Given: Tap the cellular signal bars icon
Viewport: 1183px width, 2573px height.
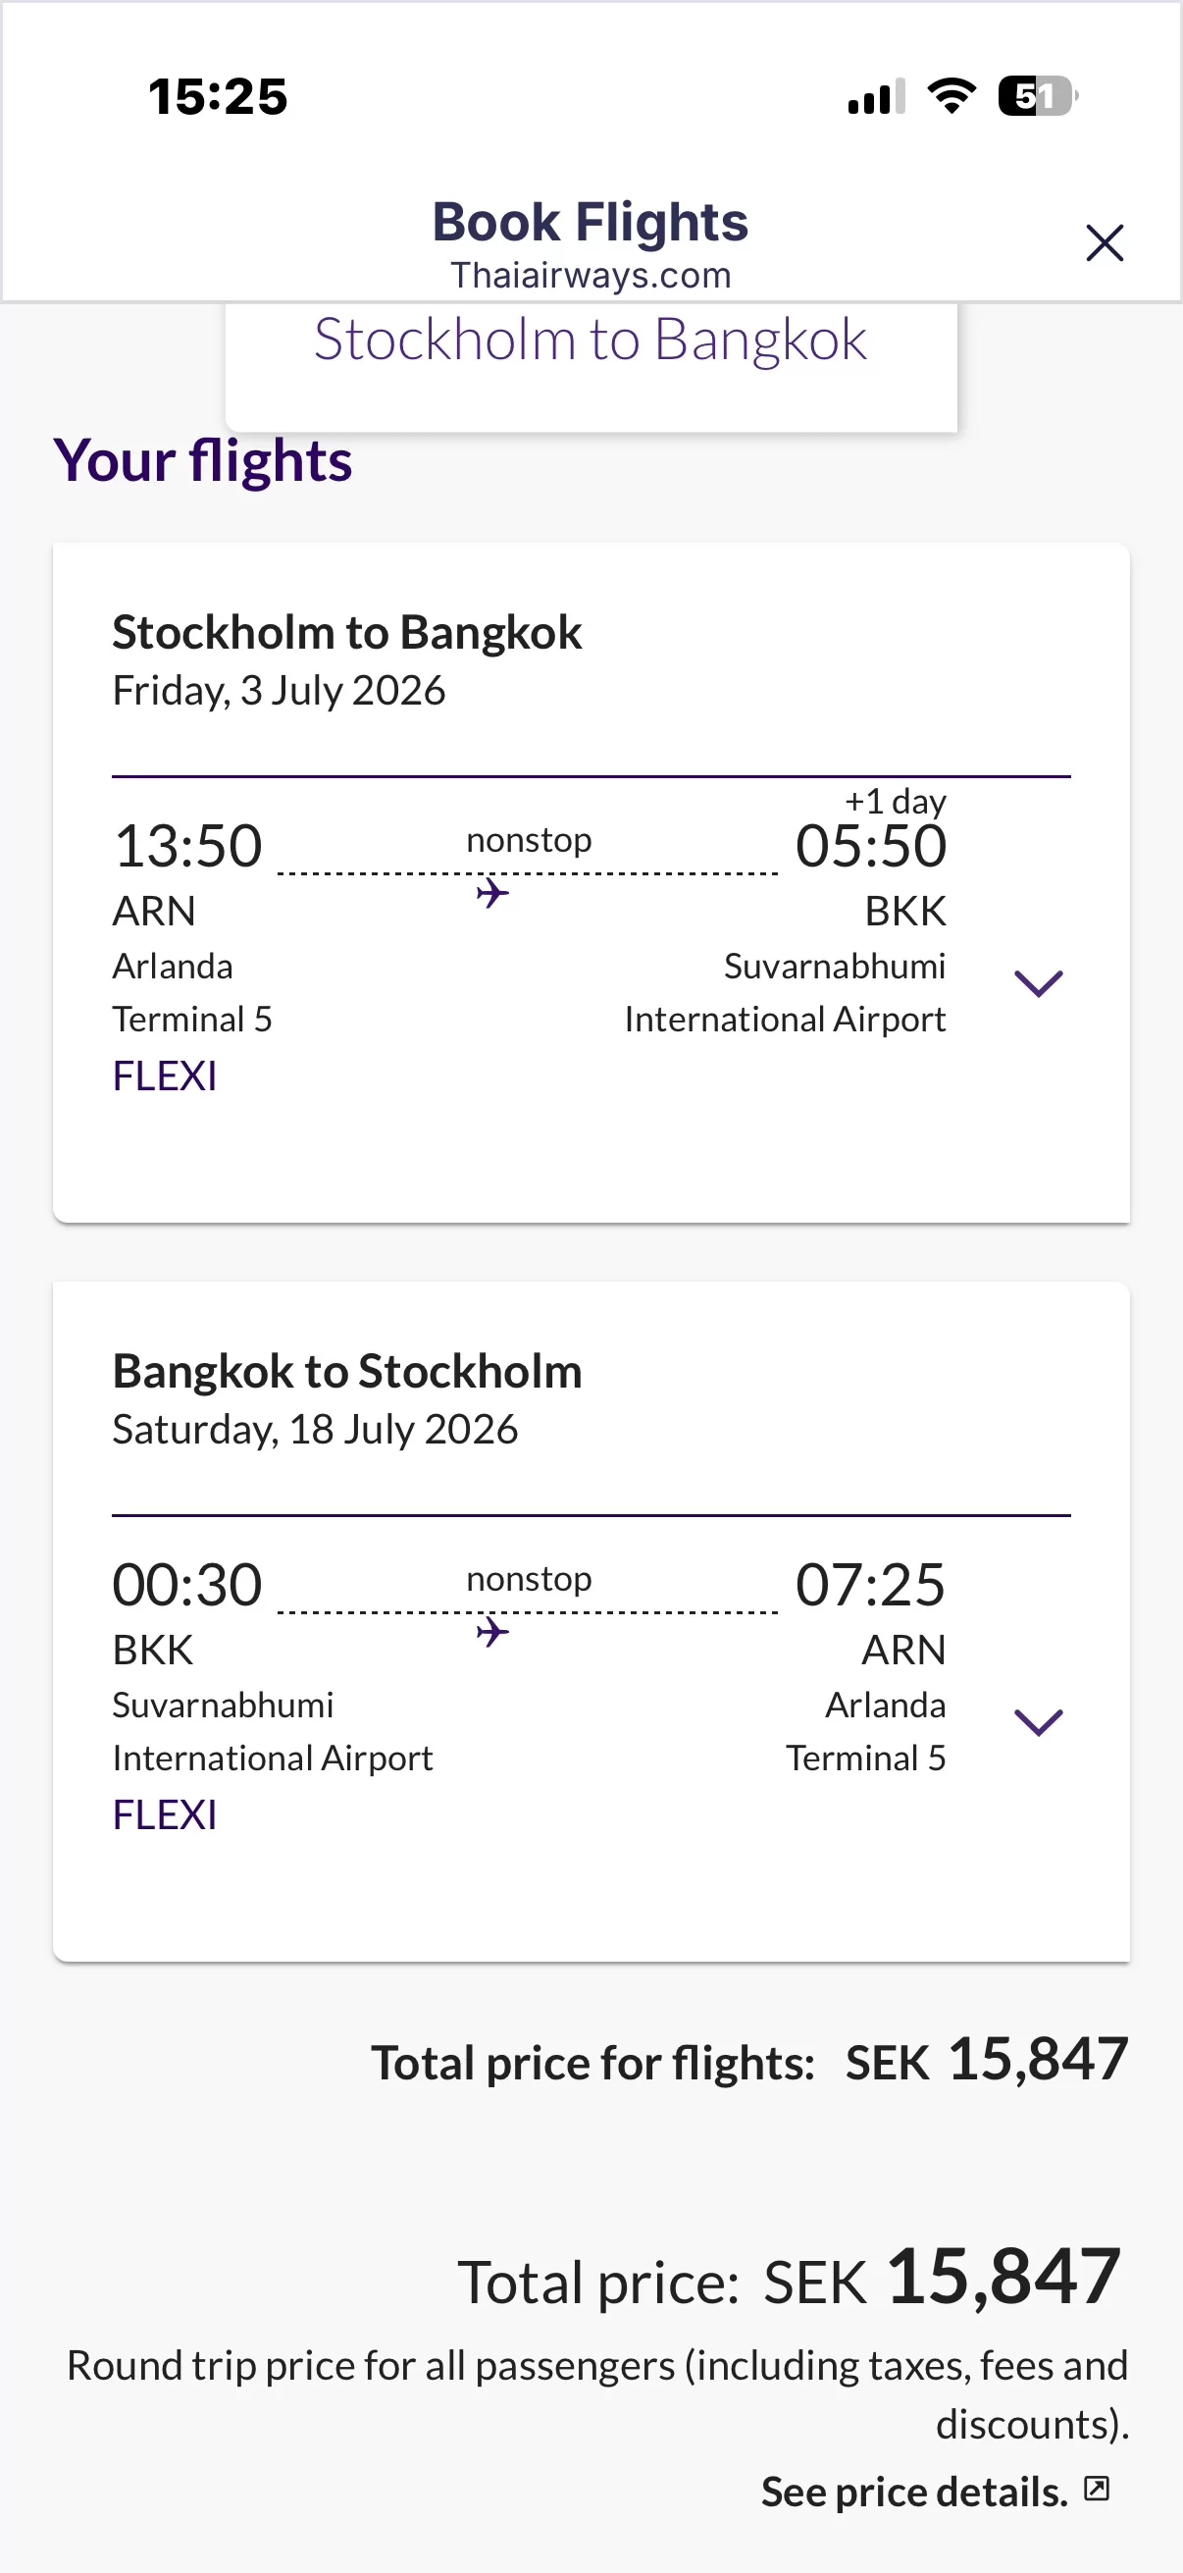Looking at the screenshot, I should tap(876, 97).
